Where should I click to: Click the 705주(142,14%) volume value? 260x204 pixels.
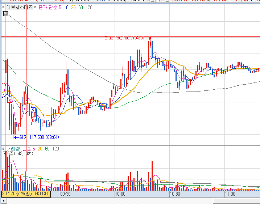point(18,153)
